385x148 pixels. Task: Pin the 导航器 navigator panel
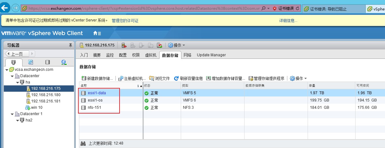tap(70, 45)
